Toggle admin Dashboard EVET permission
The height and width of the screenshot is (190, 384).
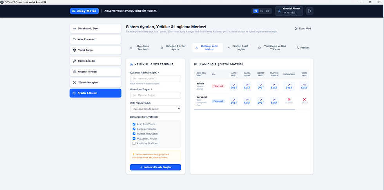click(x=289, y=86)
